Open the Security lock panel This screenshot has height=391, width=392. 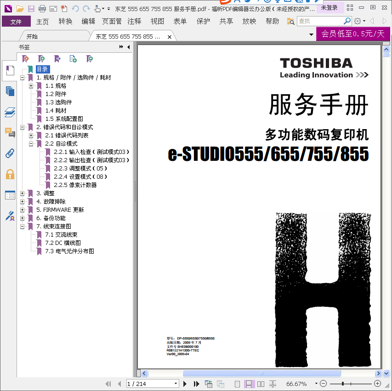(x=10, y=174)
